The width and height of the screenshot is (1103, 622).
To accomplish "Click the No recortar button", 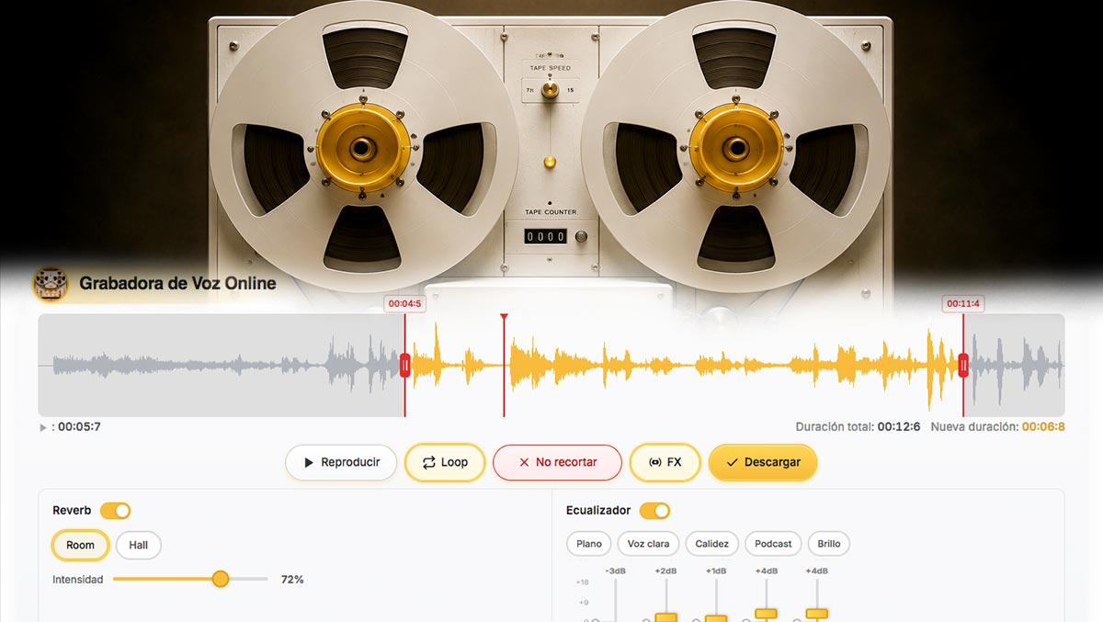I will tap(558, 462).
